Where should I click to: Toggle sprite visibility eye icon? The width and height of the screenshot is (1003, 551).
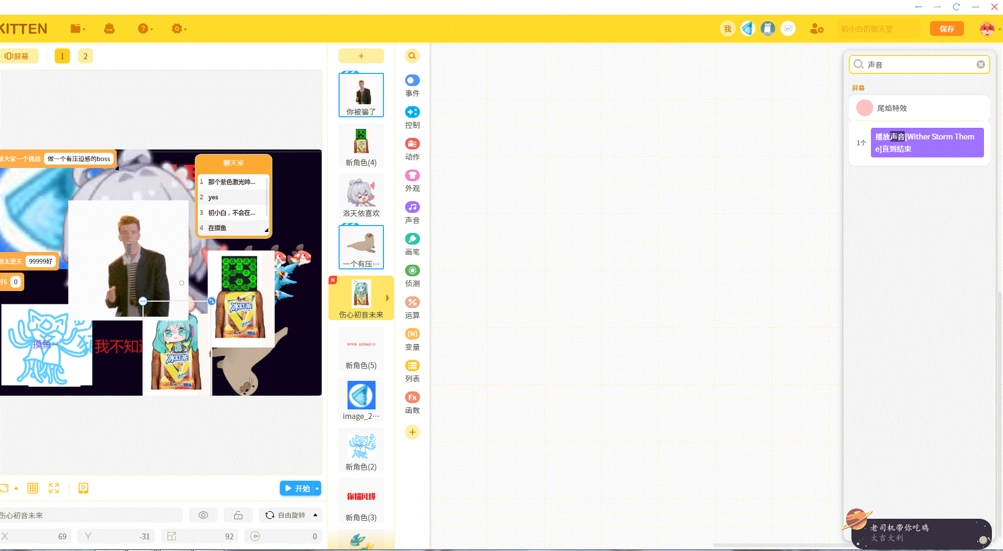(x=203, y=515)
